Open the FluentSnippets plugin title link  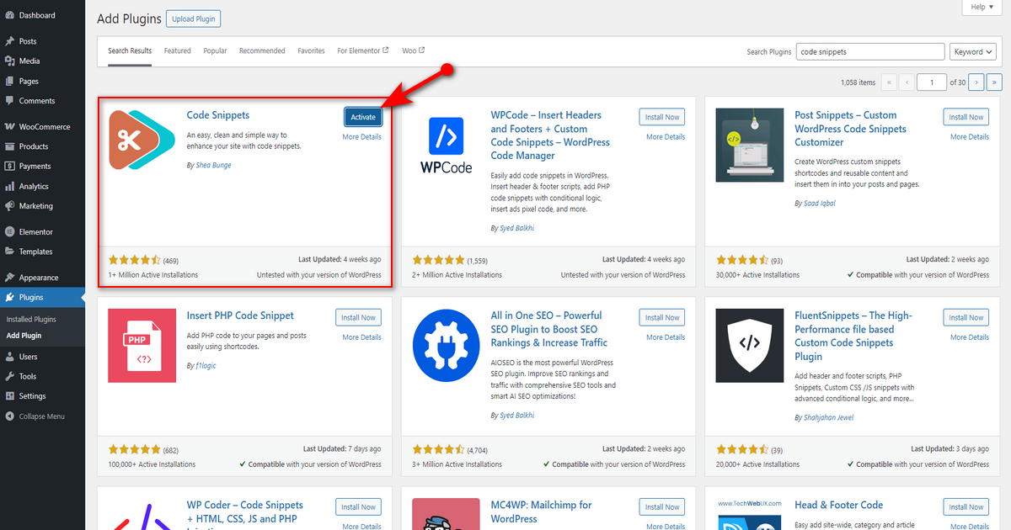tap(853, 336)
